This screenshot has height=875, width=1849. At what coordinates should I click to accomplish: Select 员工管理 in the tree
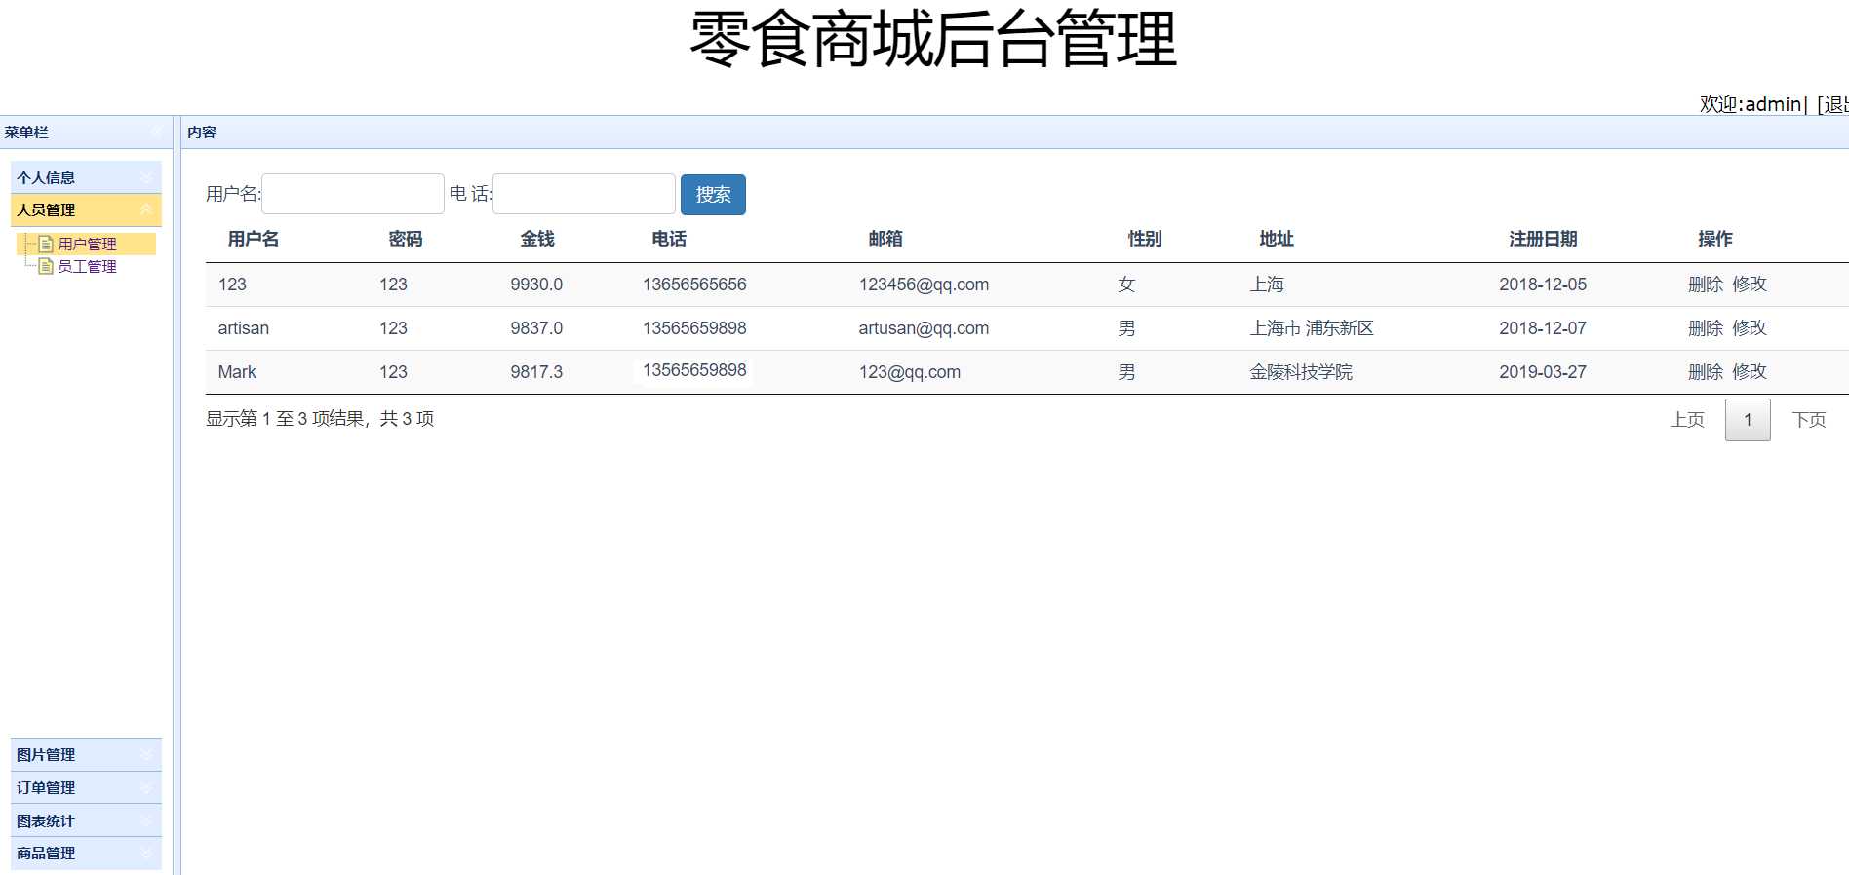[87, 266]
